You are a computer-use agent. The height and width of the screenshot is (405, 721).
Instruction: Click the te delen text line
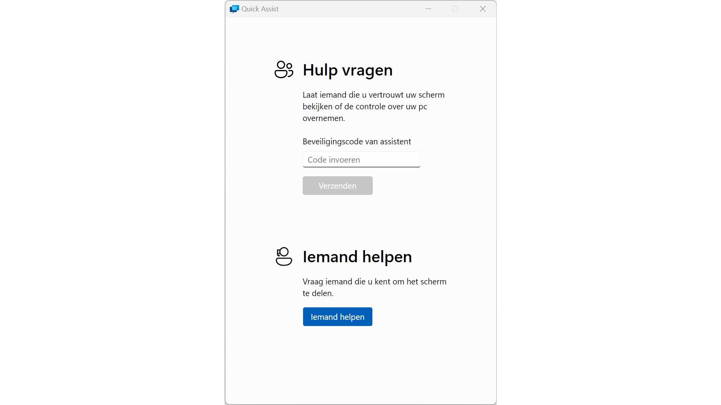(x=318, y=293)
